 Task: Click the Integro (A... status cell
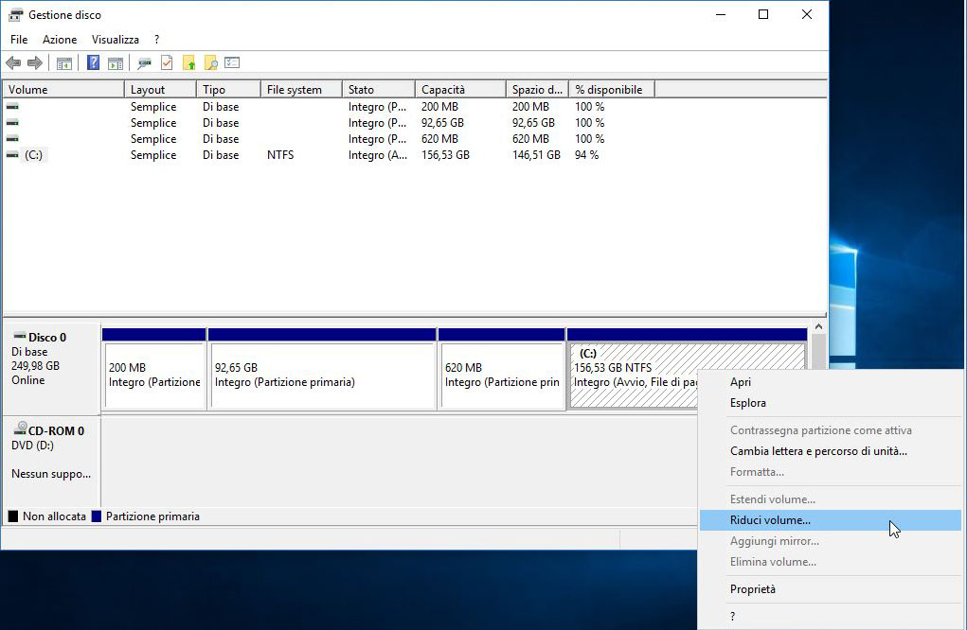378,155
